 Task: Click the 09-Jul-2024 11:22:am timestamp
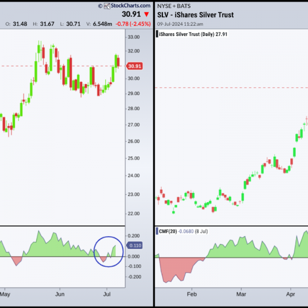tap(180, 24)
